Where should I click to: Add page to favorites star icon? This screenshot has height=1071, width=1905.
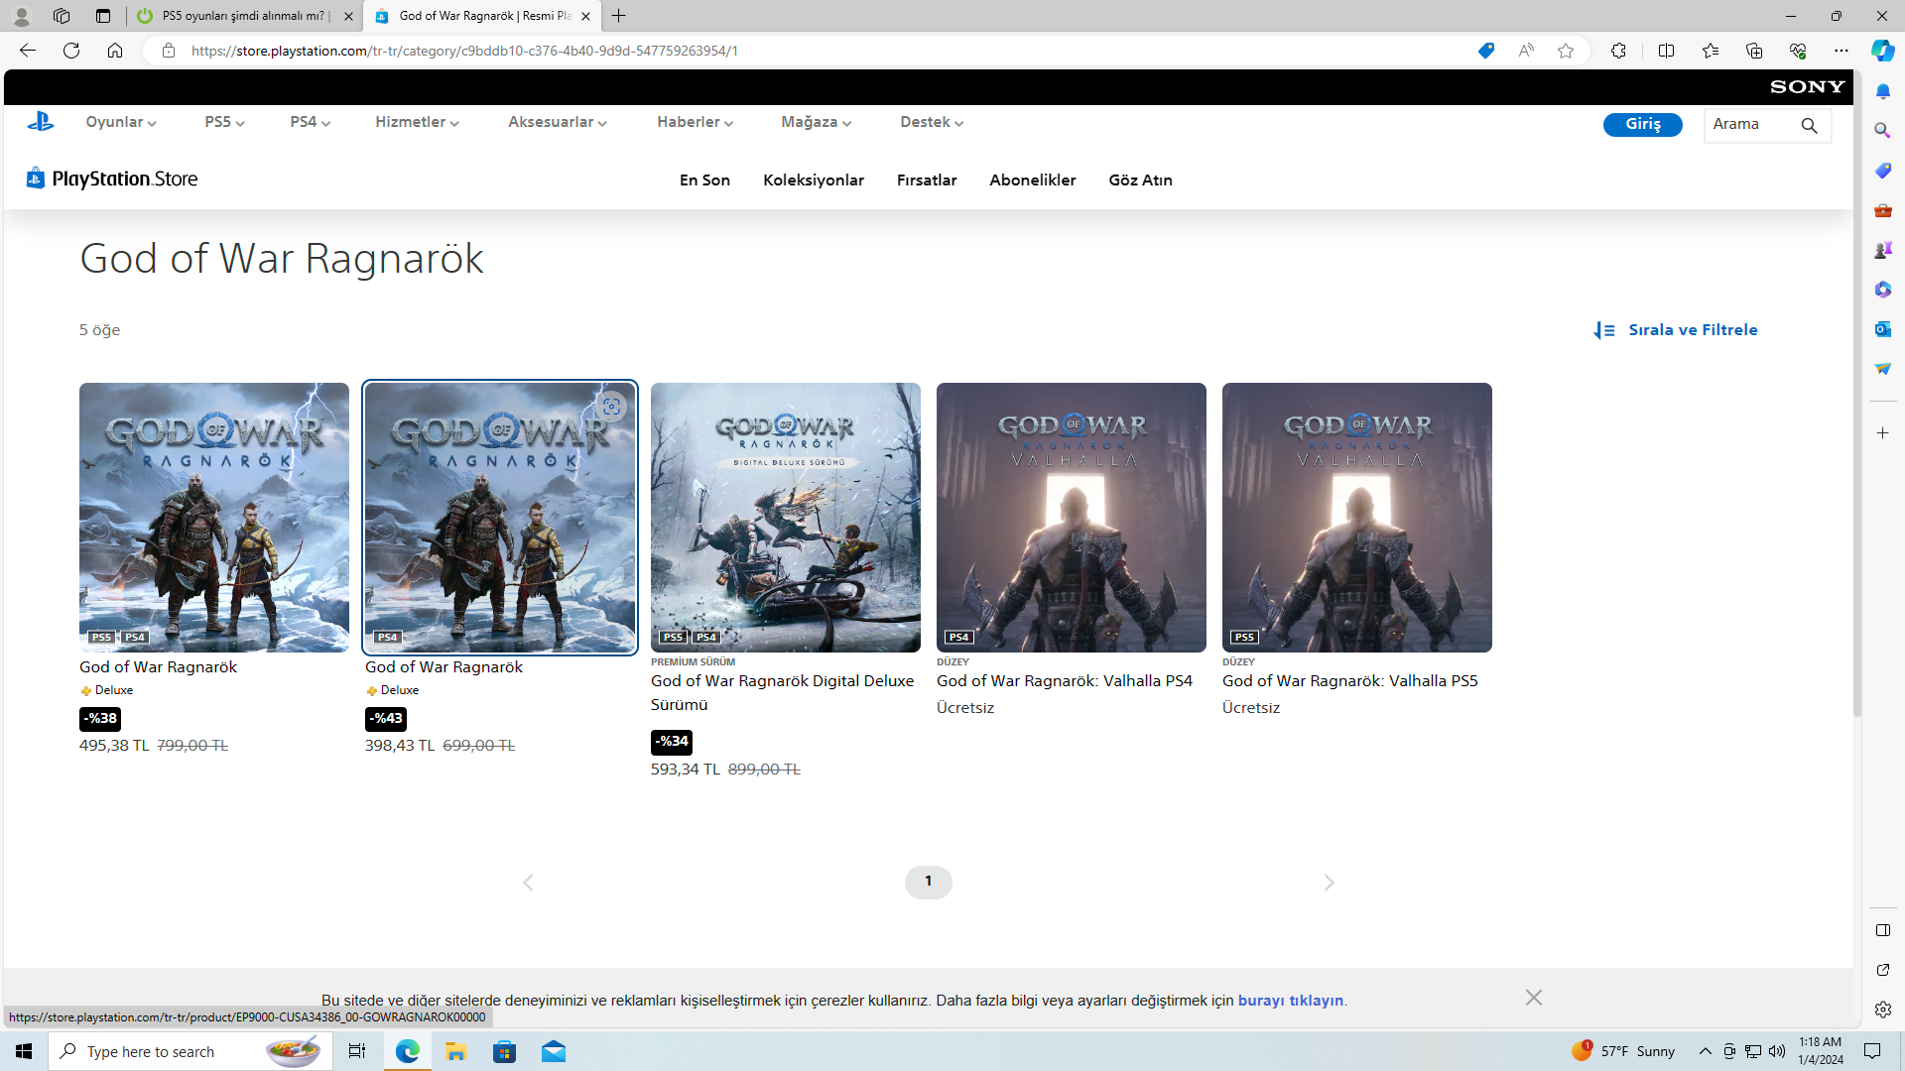[x=1566, y=51]
